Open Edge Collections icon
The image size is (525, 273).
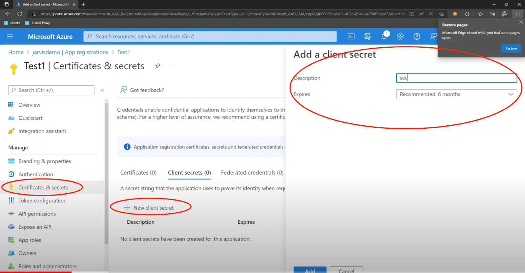[x=493, y=14]
